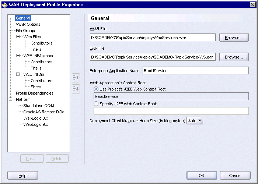
Task: Open Contributors under Web Files
Action: click(42, 43)
